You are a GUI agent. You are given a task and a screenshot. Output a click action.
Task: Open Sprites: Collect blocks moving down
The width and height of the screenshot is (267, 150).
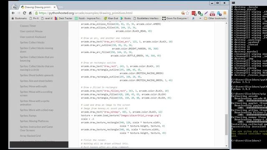pyautogui.click(x=36, y=50)
